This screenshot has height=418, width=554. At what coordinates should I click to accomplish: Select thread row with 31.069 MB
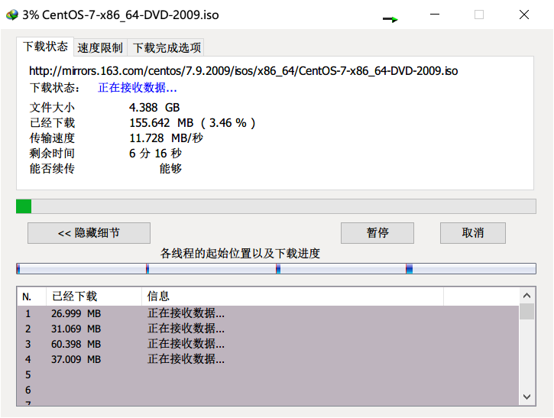(268, 329)
